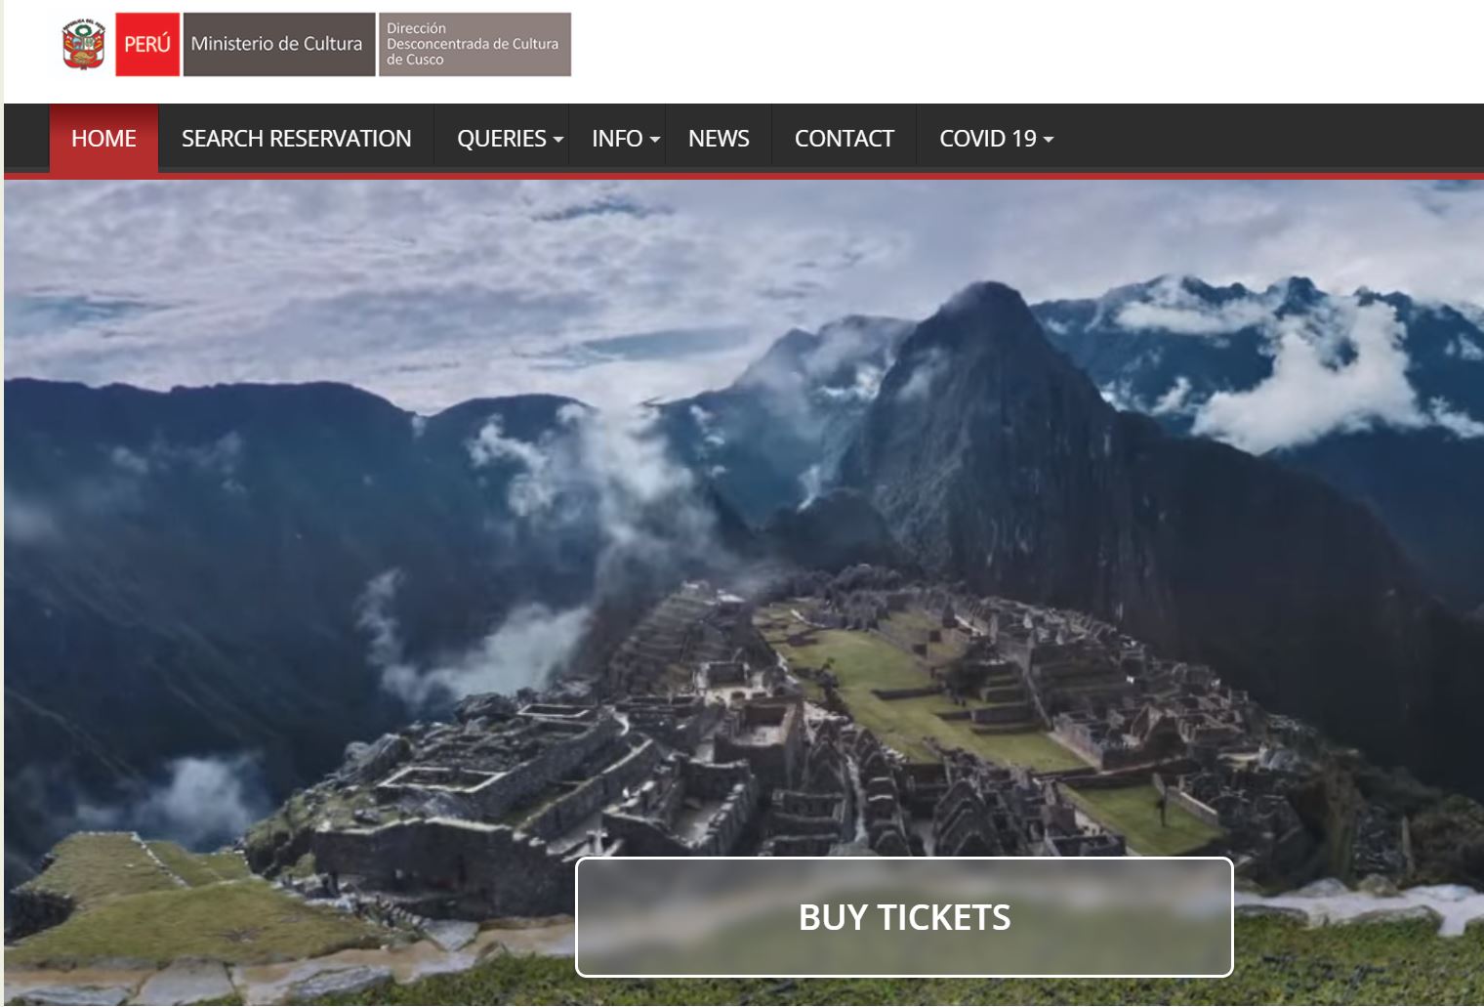Open the QUERIES menu label
This screenshot has height=1007, width=1484.
tap(502, 139)
